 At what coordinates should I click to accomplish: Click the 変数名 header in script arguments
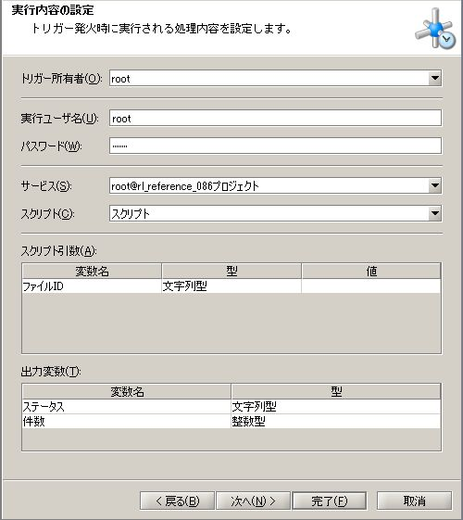[x=92, y=271]
